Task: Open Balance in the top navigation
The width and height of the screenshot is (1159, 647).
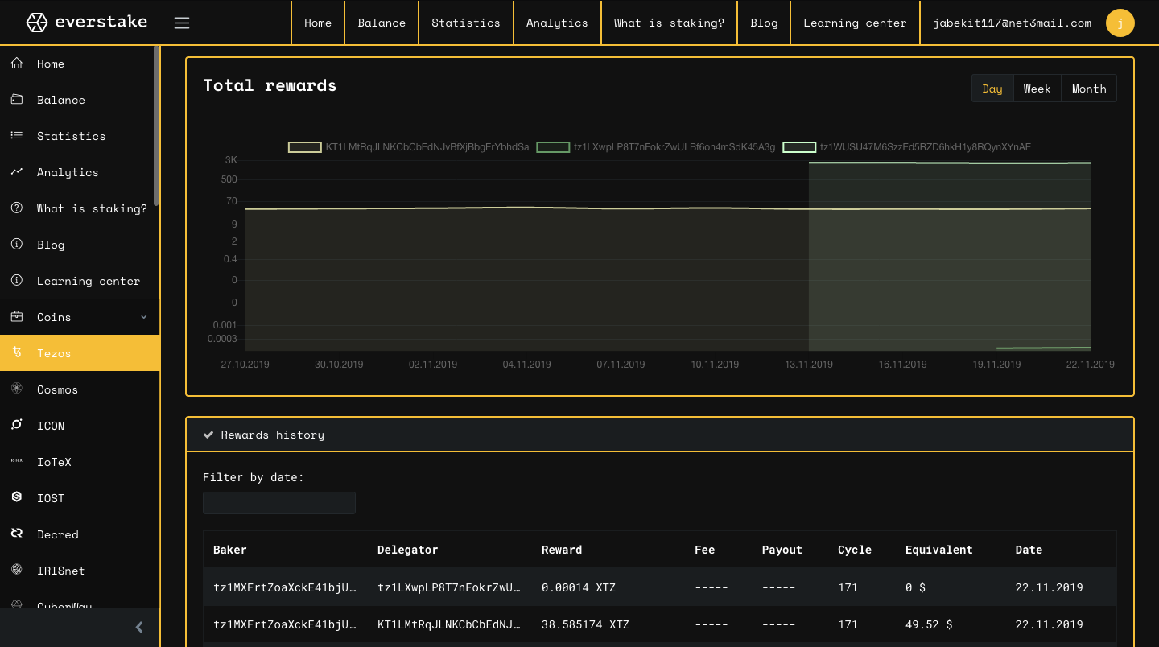Action: [382, 23]
